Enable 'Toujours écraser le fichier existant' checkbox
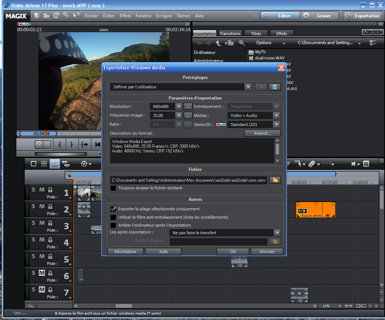The width and height of the screenshot is (385, 320). click(113, 188)
